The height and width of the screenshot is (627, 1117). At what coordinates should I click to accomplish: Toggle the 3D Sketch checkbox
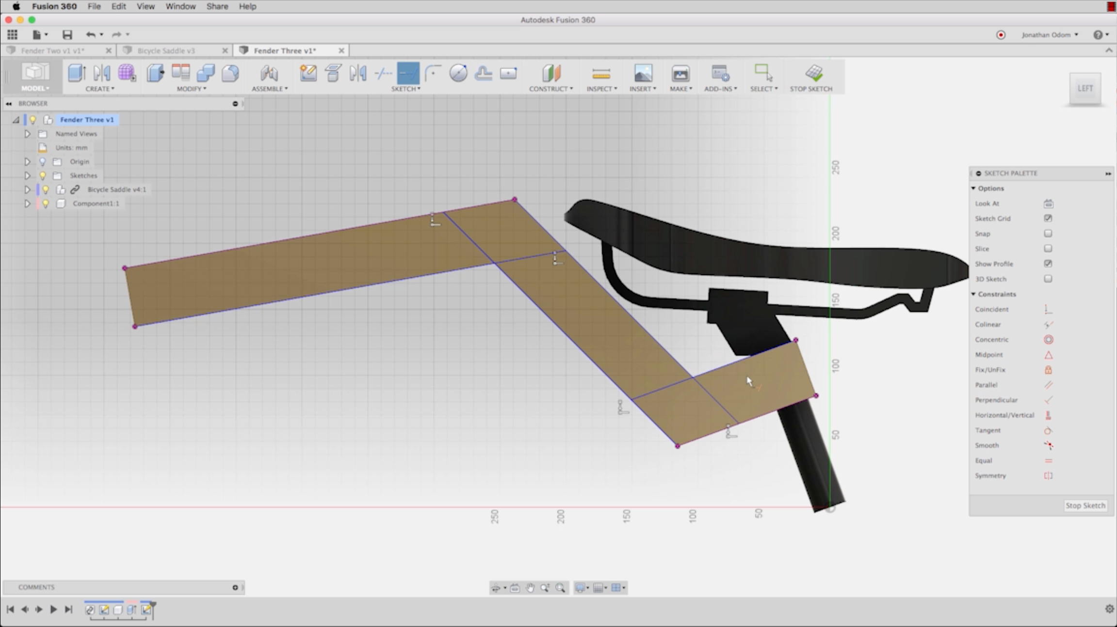1048,279
